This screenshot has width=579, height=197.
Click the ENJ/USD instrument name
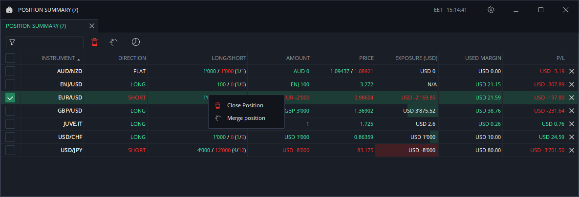tap(70, 84)
